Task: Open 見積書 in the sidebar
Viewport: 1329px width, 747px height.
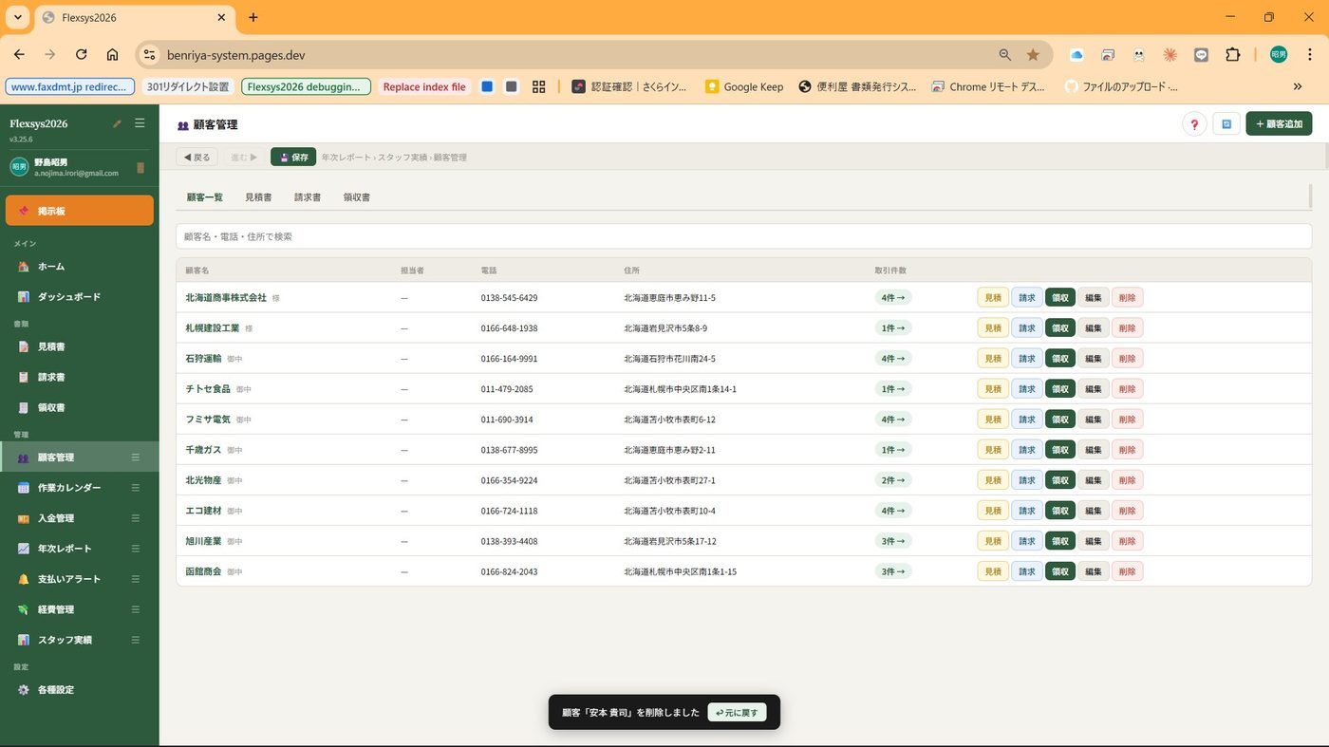Action: (x=80, y=347)
